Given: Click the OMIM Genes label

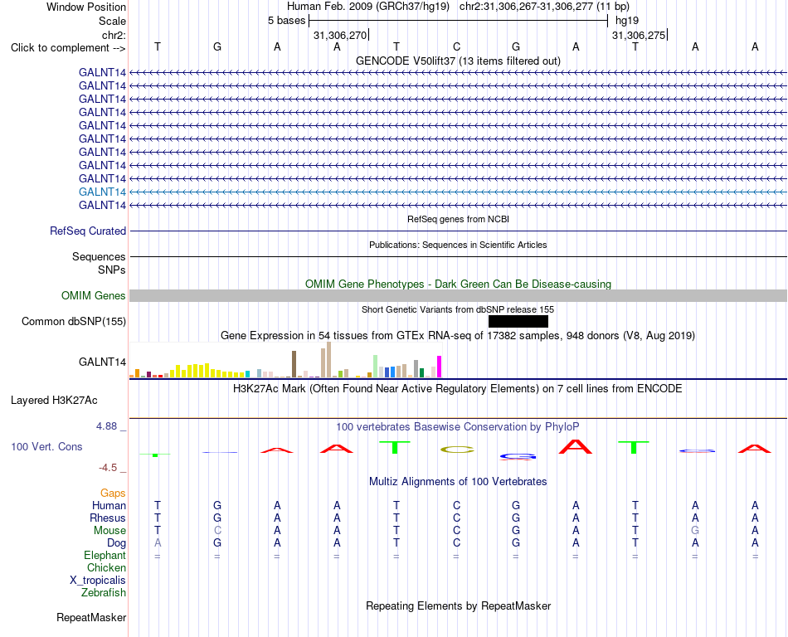Looking at the screenshot, I should pos(94,296).
